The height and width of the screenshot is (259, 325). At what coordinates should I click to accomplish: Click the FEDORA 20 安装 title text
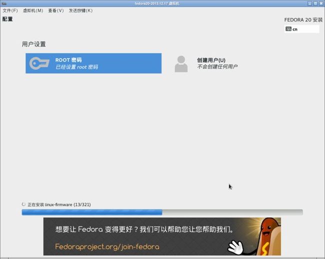click(x=303, y=20)
